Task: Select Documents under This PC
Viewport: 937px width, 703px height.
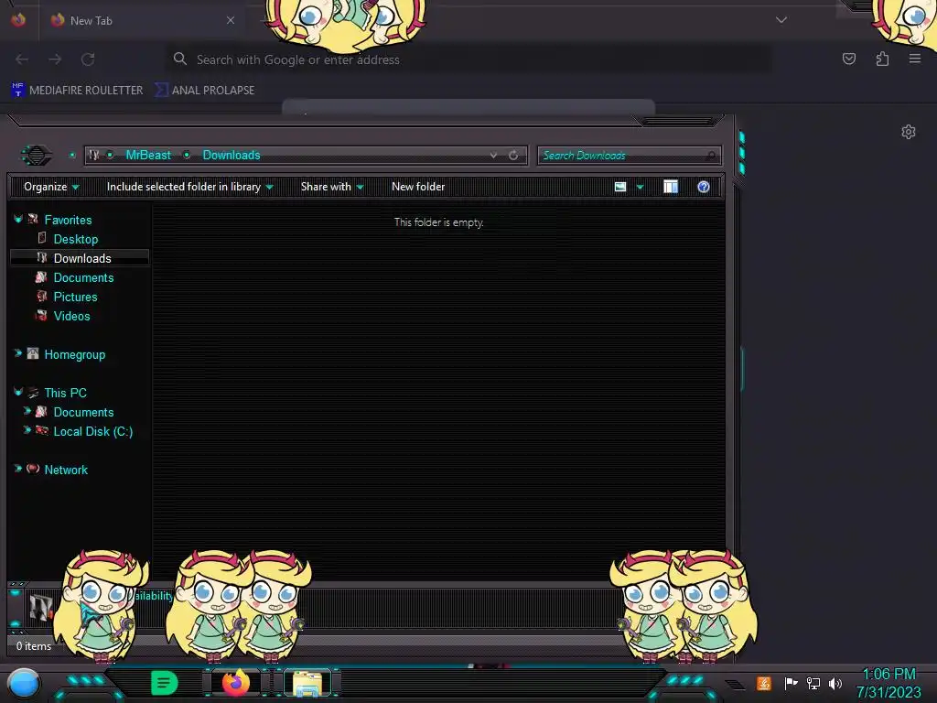Action: pos(83,412)
